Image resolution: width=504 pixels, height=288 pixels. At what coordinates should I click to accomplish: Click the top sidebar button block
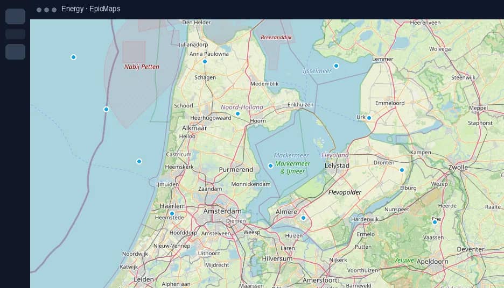(x=15, y=16)
